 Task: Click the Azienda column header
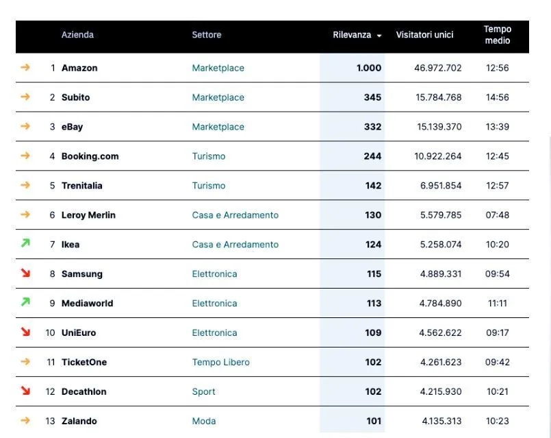point(77,35)
